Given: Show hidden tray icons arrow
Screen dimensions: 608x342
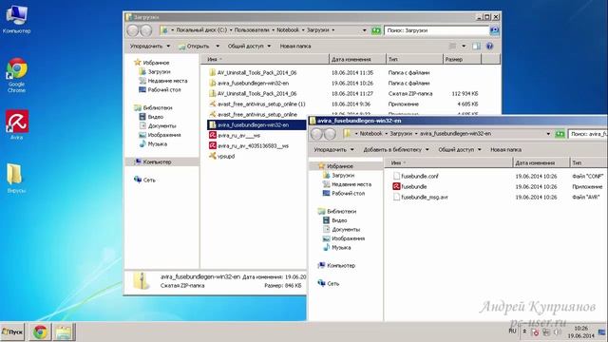Looking at the screenshot, I should [524, 332].
